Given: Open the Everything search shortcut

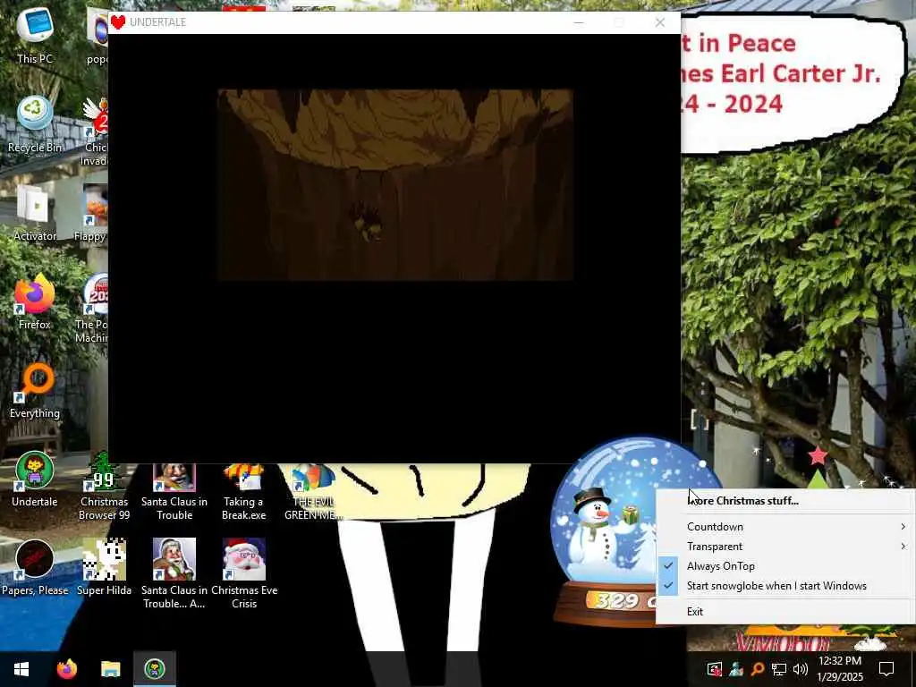Looking at the screenshot, I should (x=35, y=390).
